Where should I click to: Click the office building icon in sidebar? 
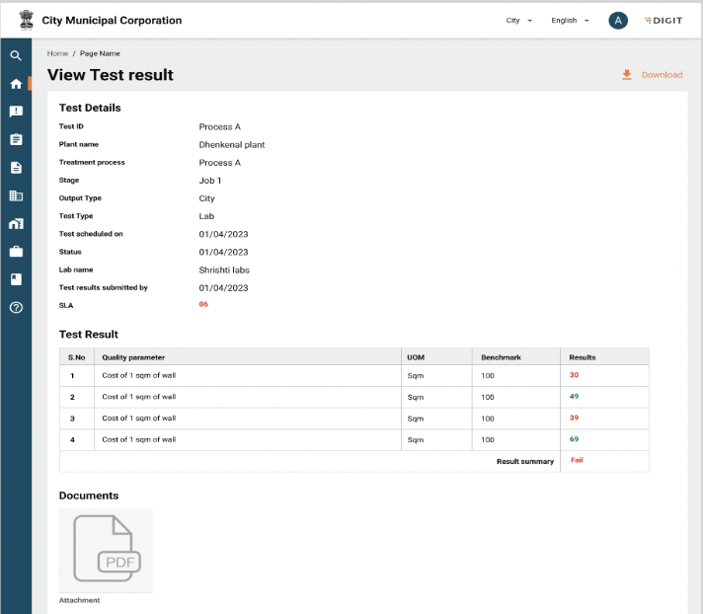point(15,195)
